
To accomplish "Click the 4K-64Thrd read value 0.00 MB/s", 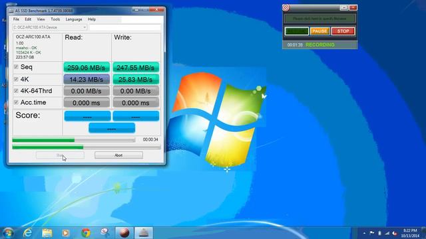I will click(x=87, y=91).
